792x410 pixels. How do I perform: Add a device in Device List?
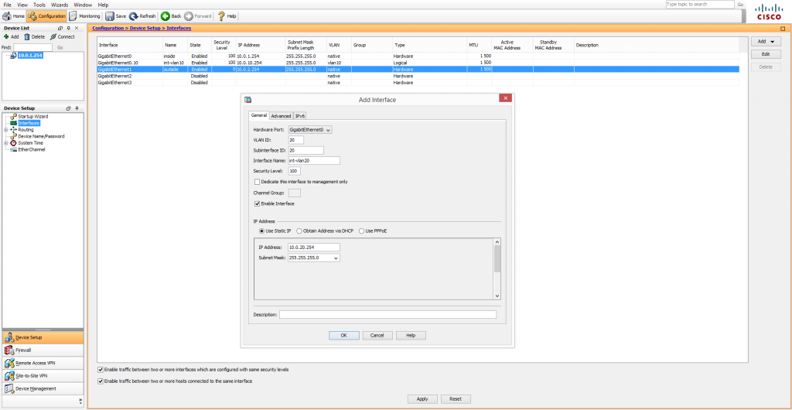tap(11, 37)
